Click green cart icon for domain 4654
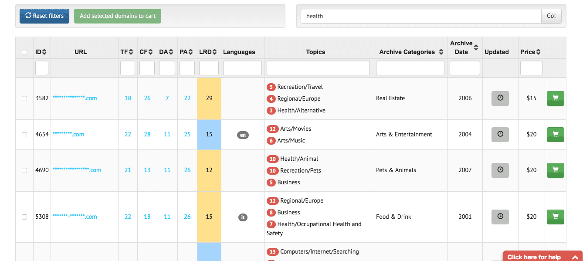This screenshot has height=261, width=583. pyautogui.click(x=555, y=135)
